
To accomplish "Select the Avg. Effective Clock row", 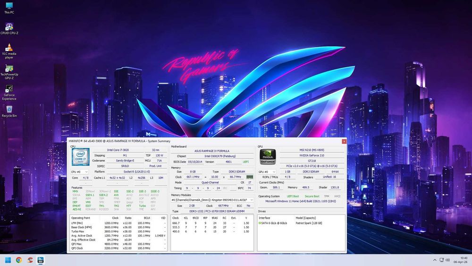I will point(118,240).
